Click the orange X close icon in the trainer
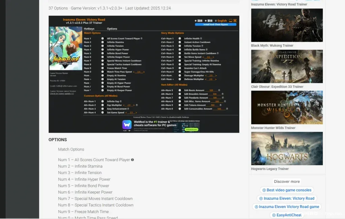Image resolution: width=345 pixels, height=219 pixels. [235, 20]
